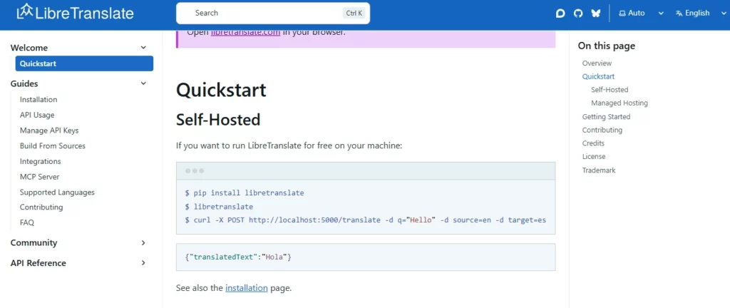Click the pip install libretranslate command line
The width and height of the screenshot is (730, 308).
[x=245, y=192]
